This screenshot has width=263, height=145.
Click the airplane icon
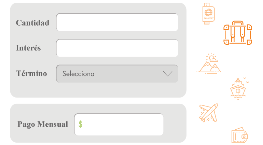click(209, 113)
